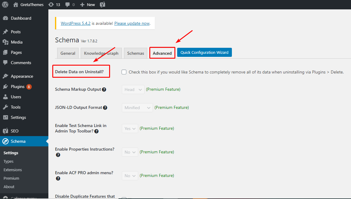Open the Test Schema Link Yes dropdown

click(x=130, y=129)
